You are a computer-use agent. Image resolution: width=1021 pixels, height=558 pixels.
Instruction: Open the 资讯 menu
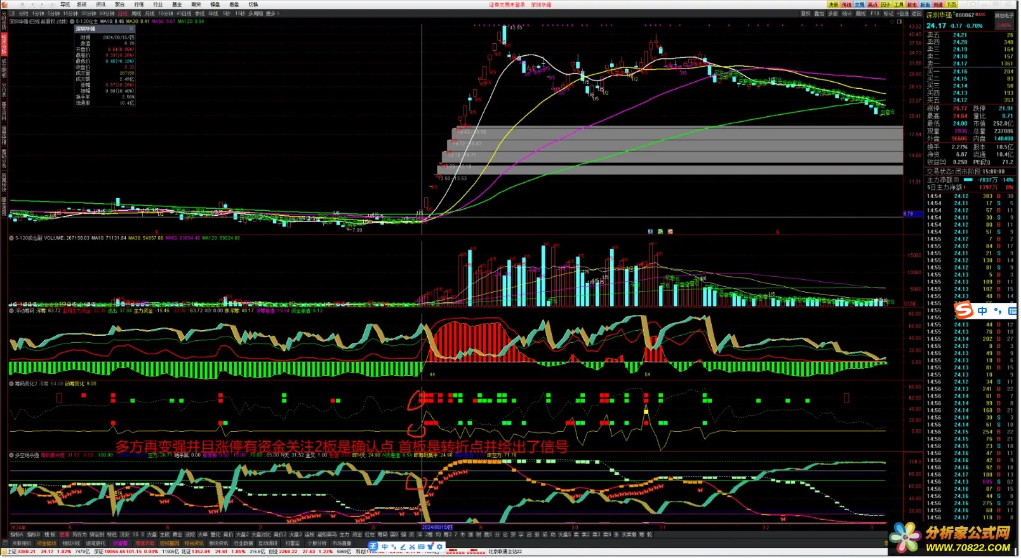point(100,4)
